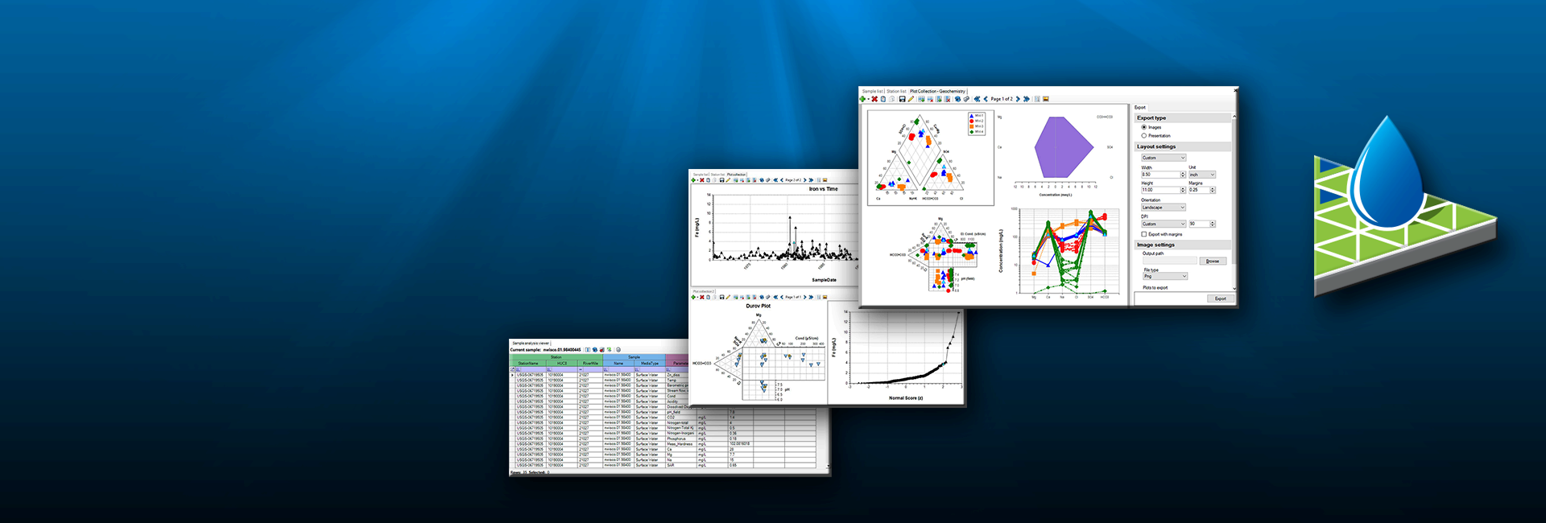
Task: Click the Height input field showing 11.00
Action: (1160, 190)
